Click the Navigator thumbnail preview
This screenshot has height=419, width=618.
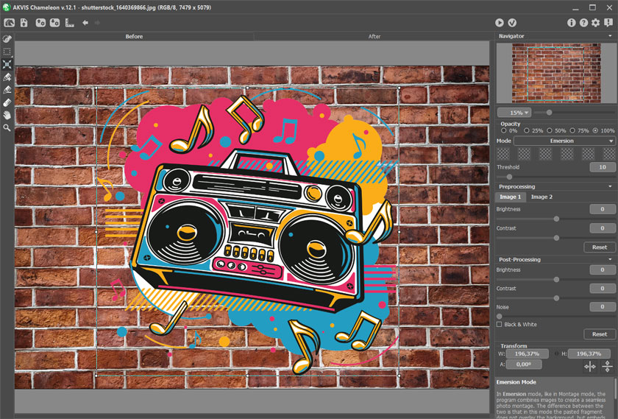pos(556,73)
